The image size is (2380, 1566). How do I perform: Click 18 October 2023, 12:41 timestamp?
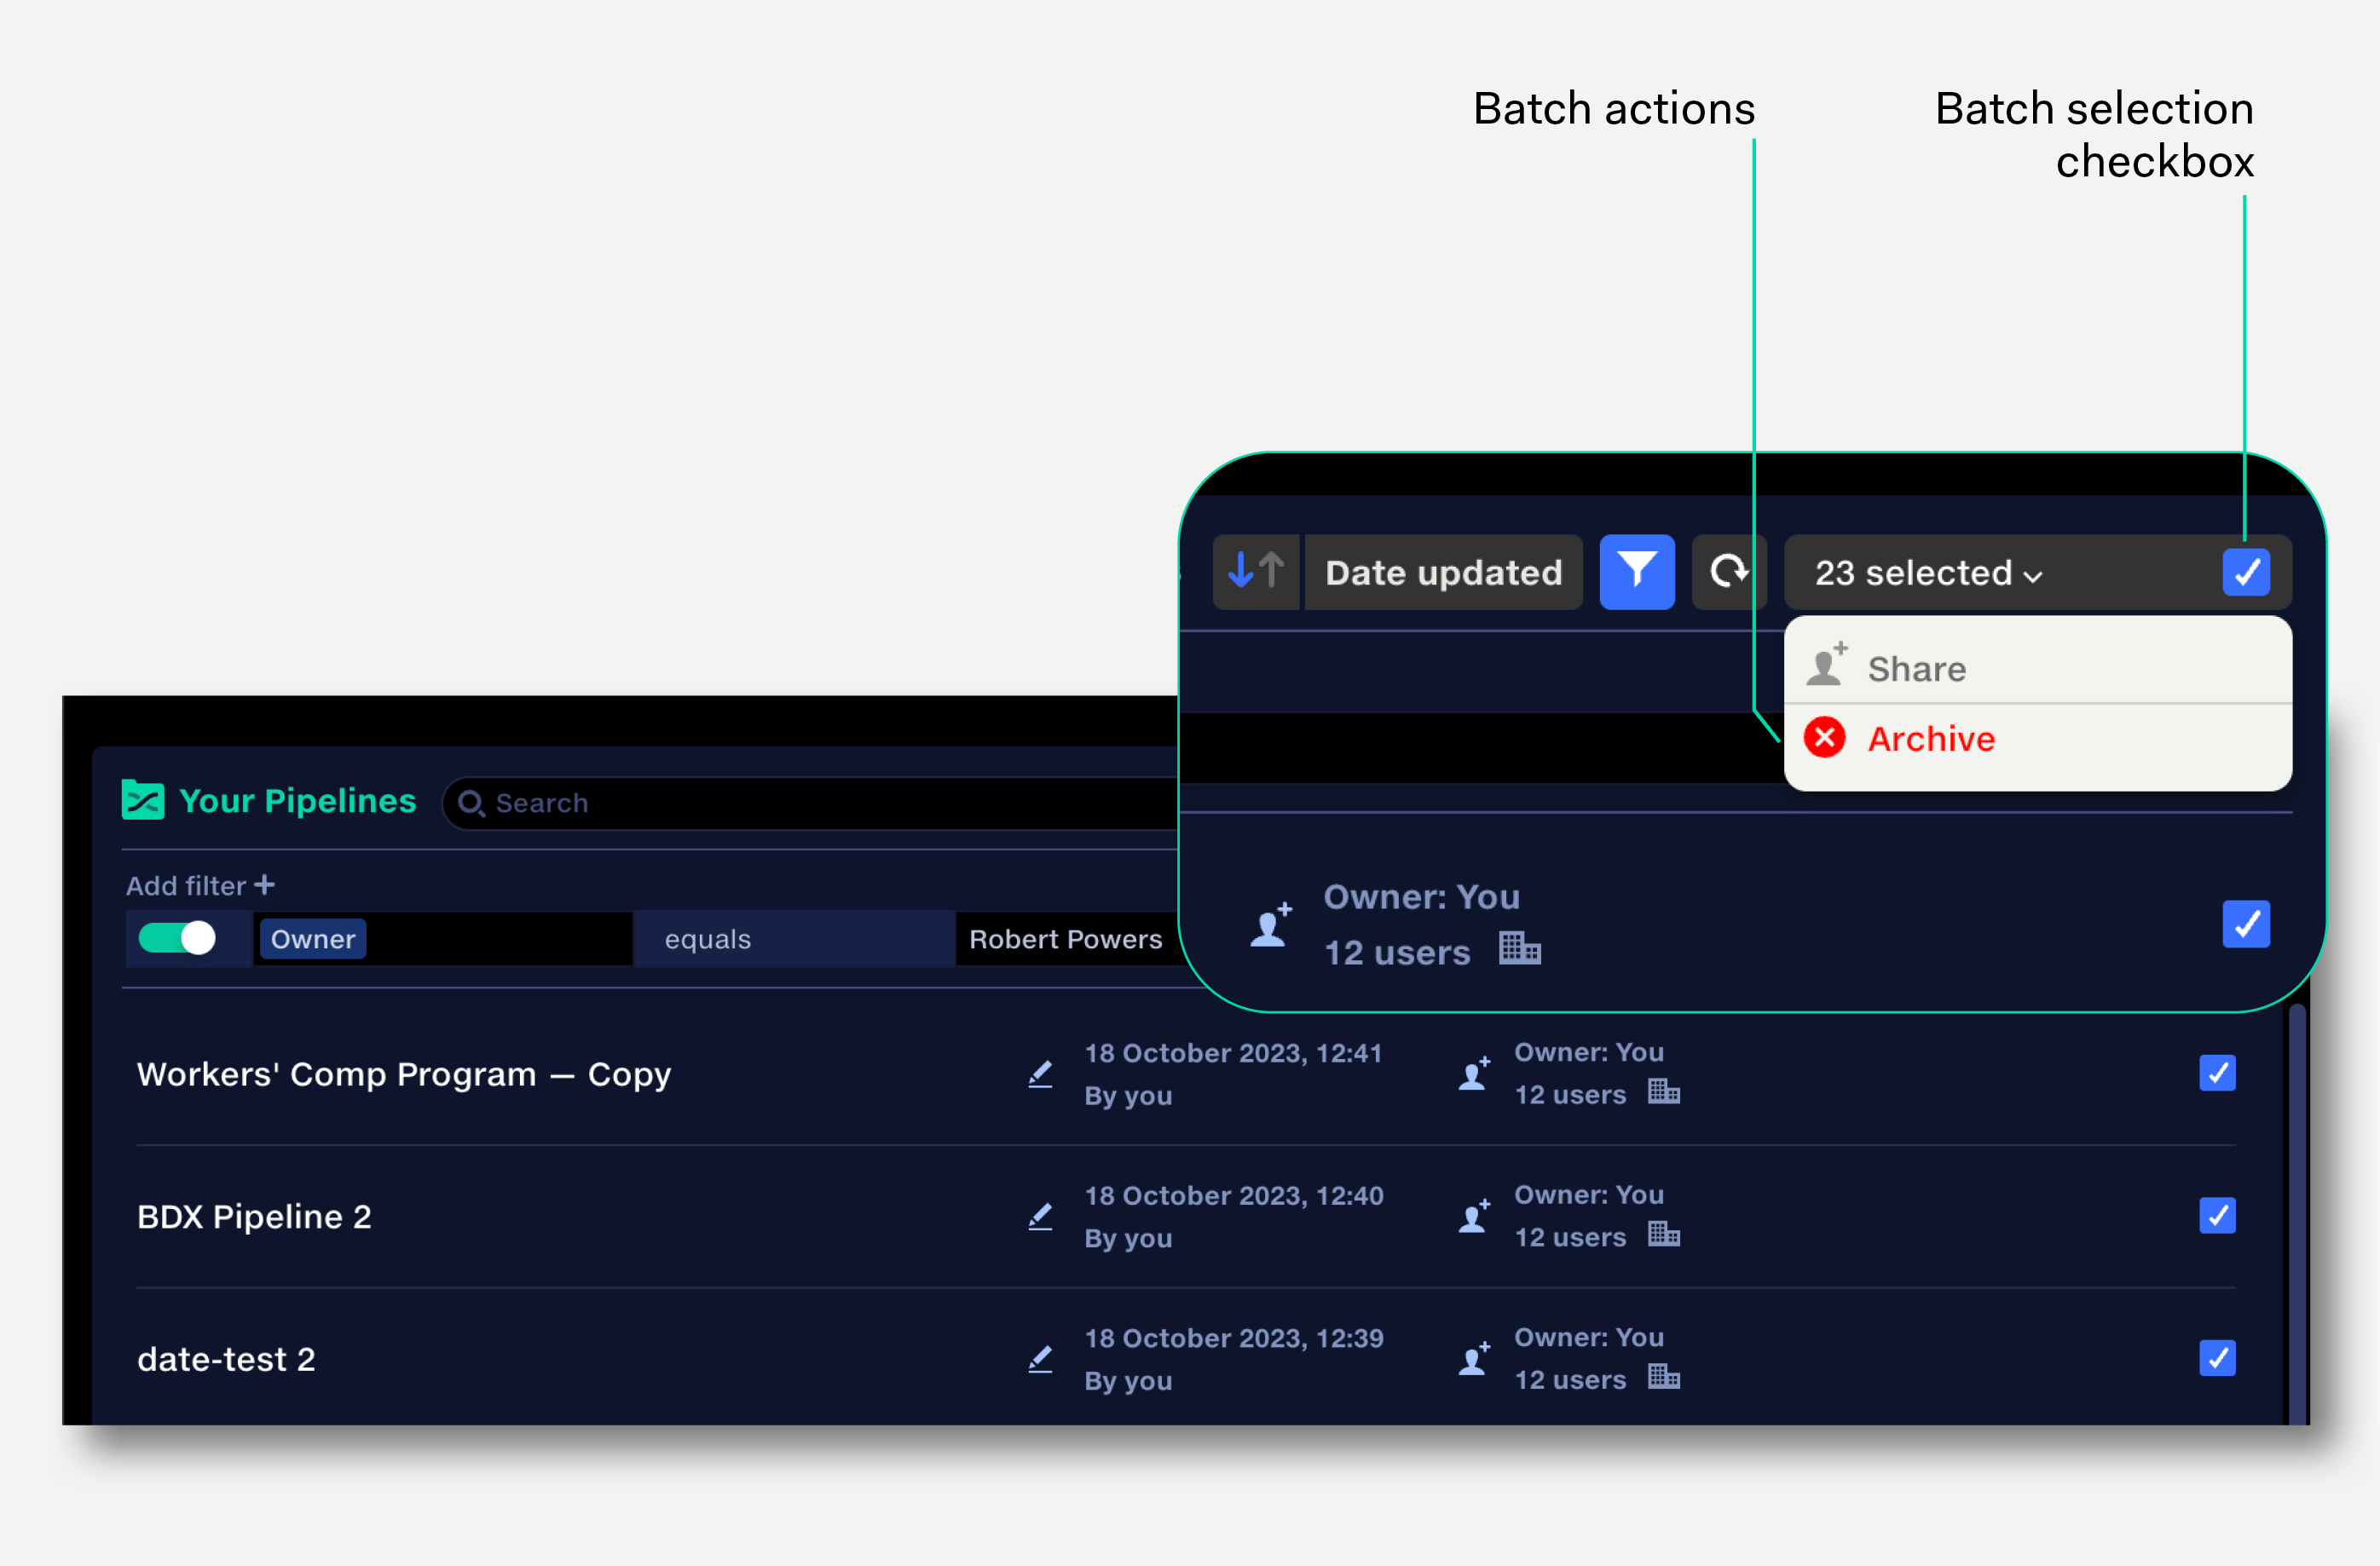(1233, 1053)
